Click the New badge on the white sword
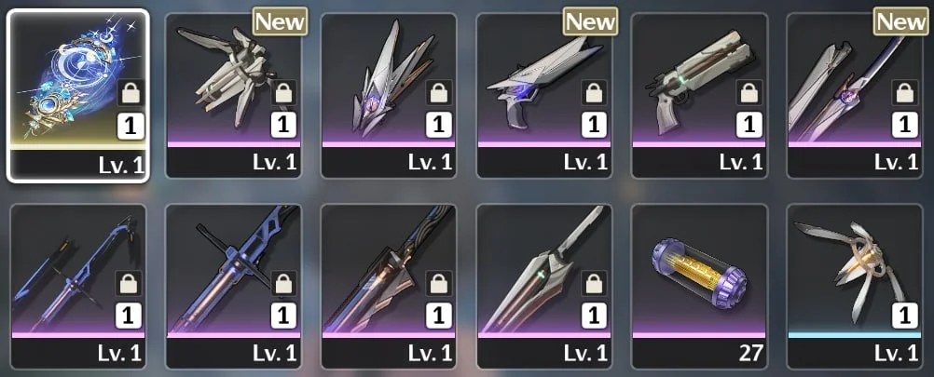 point(901,22)
